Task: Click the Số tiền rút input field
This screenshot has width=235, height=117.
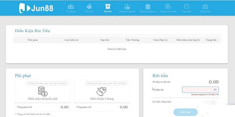Action: pos(200,90)
